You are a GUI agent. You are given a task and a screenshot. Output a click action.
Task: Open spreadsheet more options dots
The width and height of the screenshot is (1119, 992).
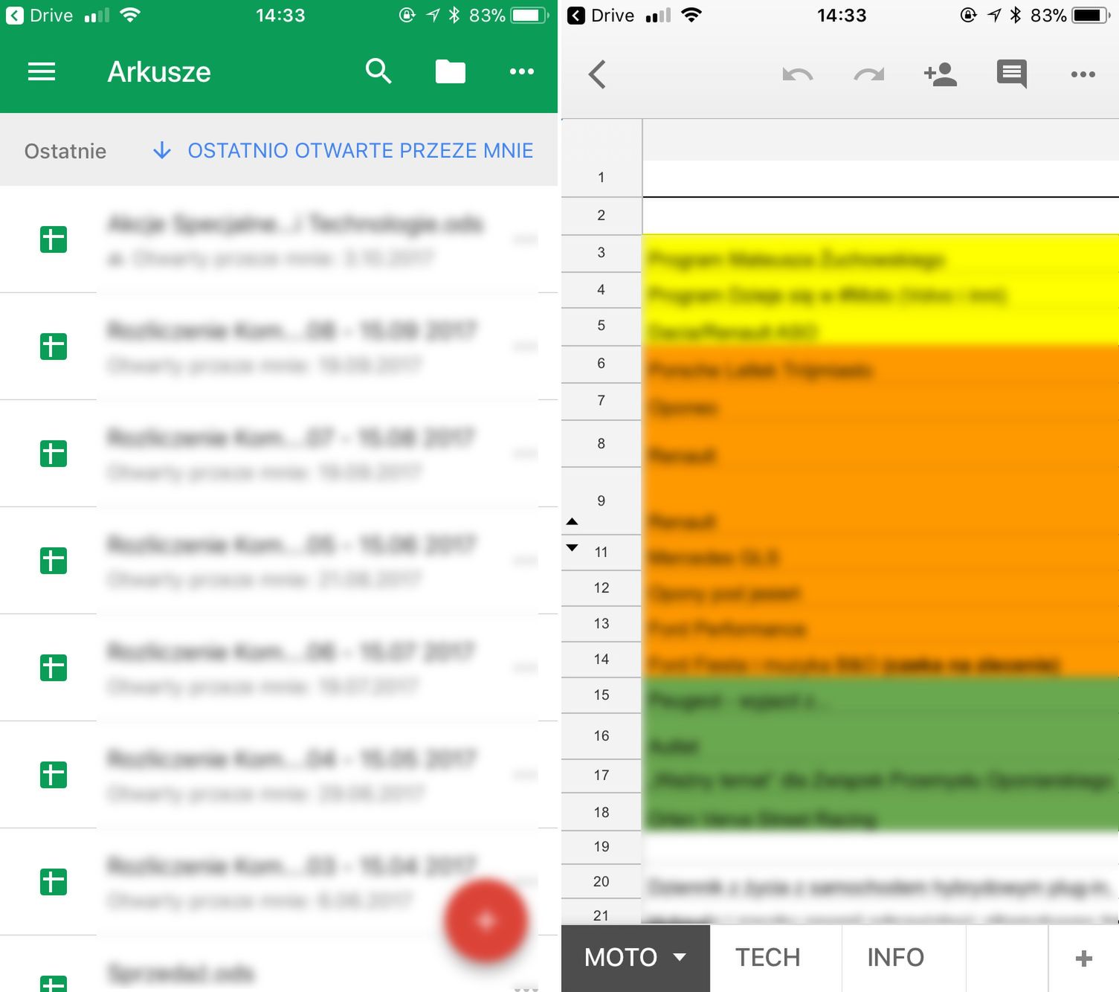1083,74
